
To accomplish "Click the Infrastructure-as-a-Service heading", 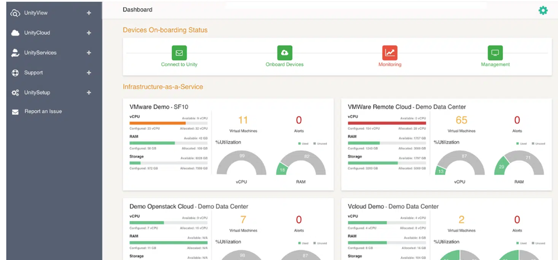I will pyautogui.click(x=163, y=87).
